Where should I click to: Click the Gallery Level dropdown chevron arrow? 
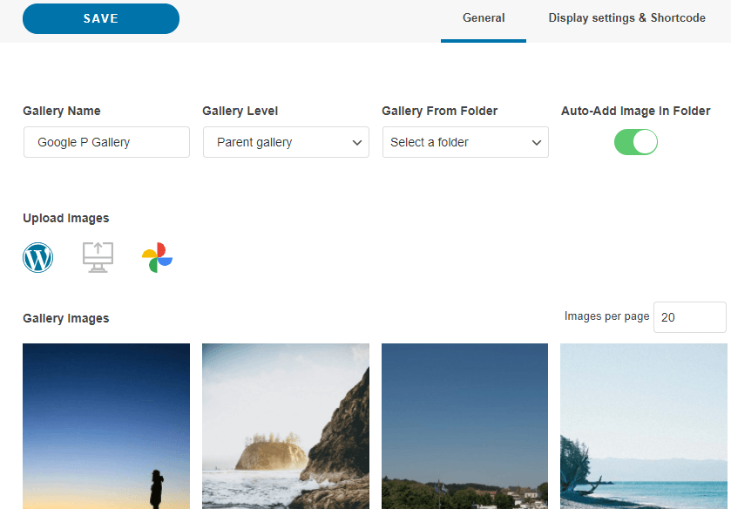[357, 143]
